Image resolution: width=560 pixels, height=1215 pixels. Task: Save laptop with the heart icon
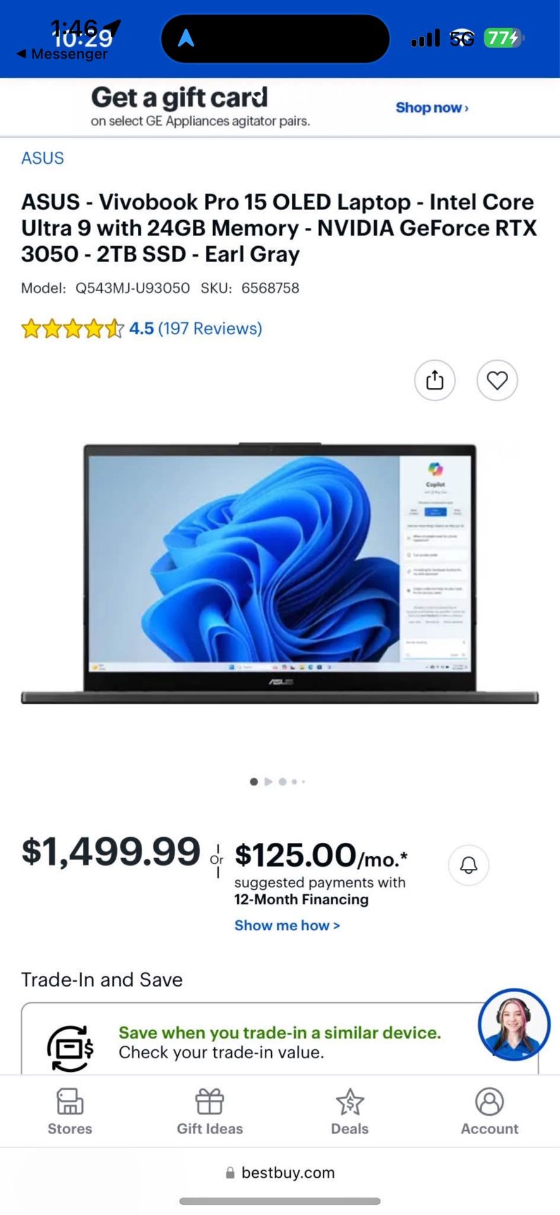[x=497, y=380]
